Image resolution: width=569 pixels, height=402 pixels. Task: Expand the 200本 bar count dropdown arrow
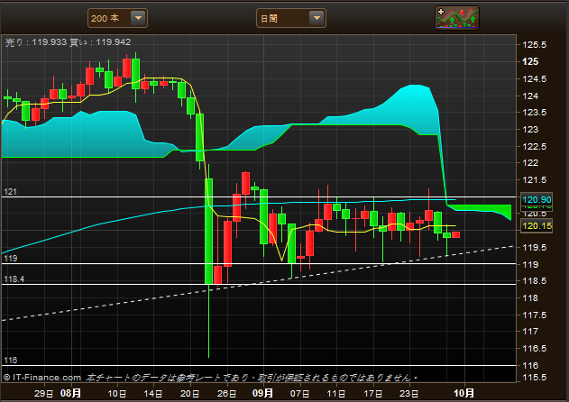click(x=138, y=18)
